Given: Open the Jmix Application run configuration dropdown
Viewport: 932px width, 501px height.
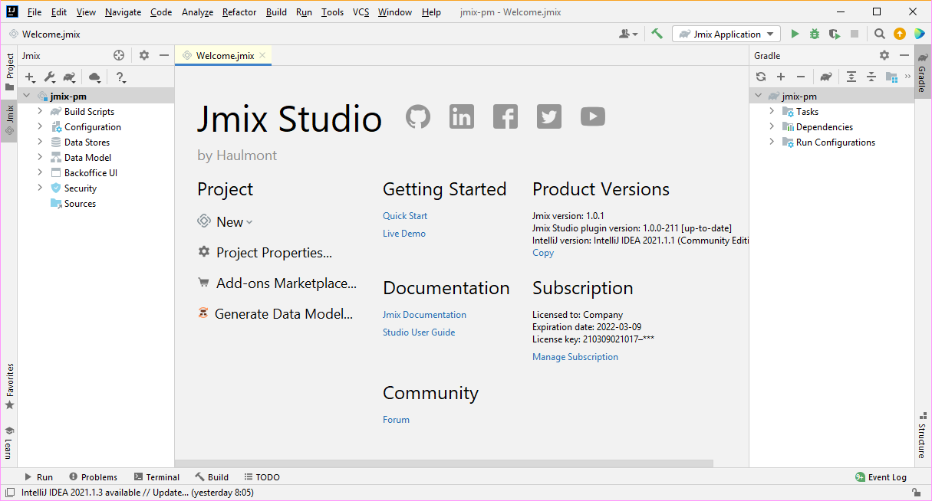Looking at the screenshot, I should (726, 34).
